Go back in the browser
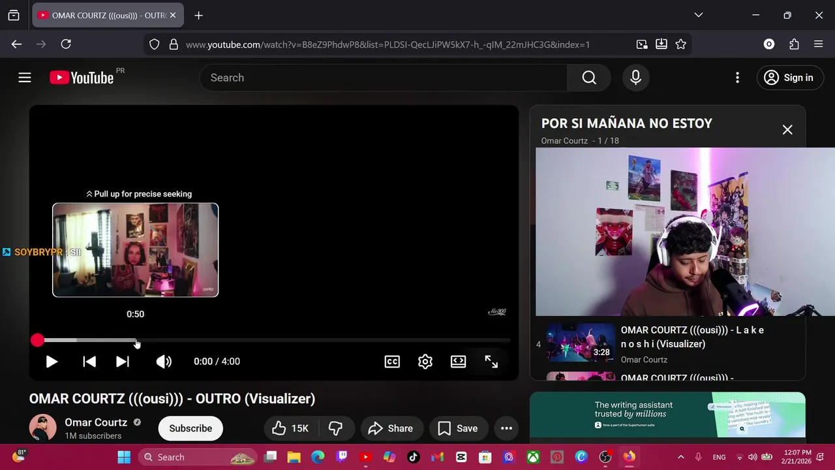This screenshot has height=470, width=835. point(17,44)
